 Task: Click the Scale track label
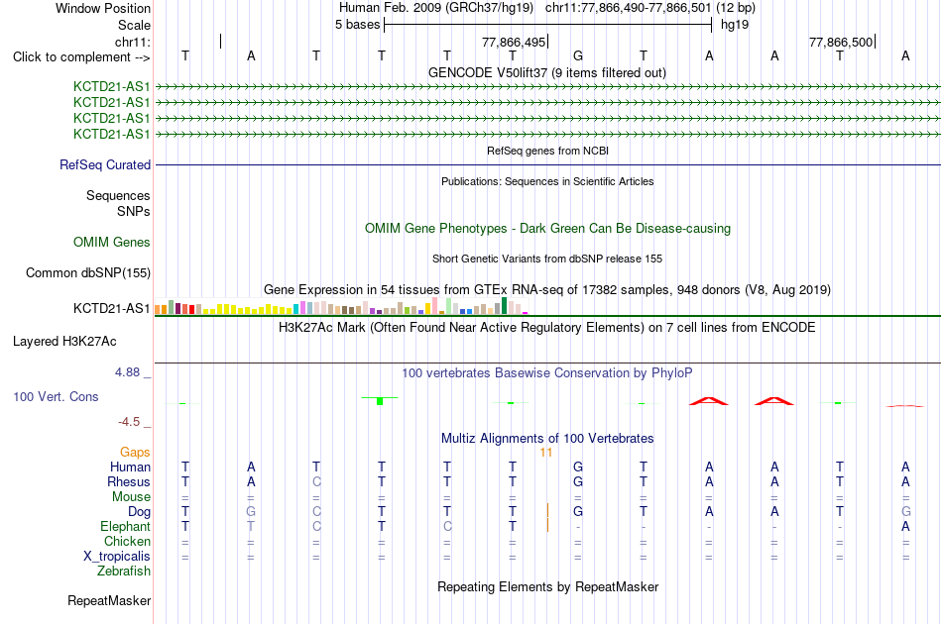pos(134,25)
